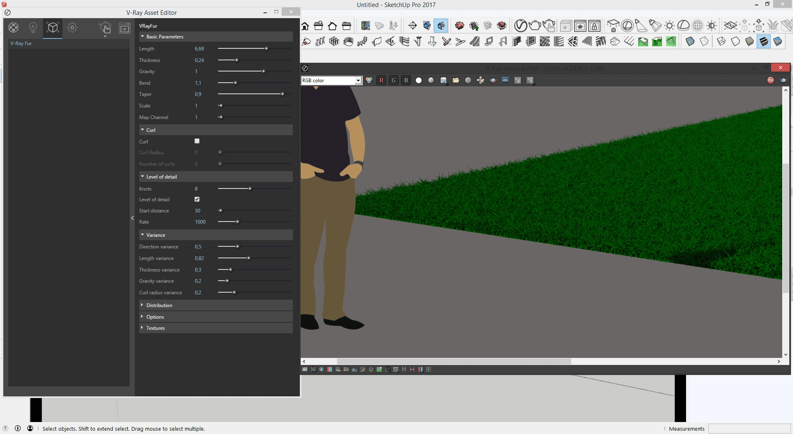Viewport: 793px width, 434px height.
Task: Click the Measurements input box
Action: tap(749, 429)
